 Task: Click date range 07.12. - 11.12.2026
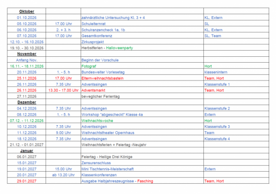27,121
